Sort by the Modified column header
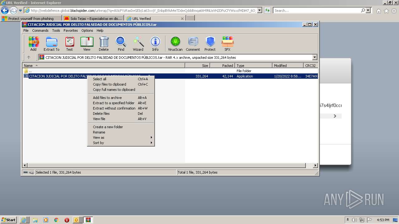This screenshot has width=399, height=224. (288, 66)
